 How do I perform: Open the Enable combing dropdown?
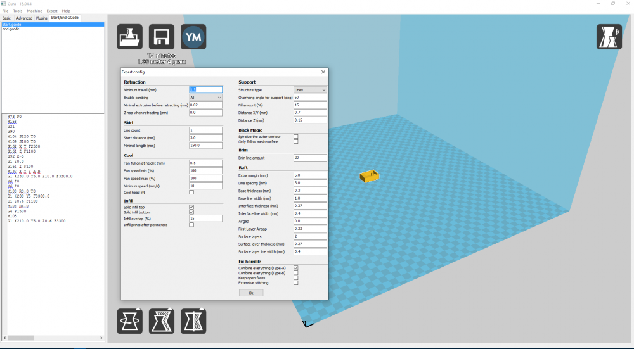[205, 98]
